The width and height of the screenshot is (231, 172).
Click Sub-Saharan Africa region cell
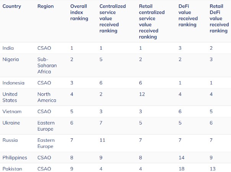coord(47,65)
